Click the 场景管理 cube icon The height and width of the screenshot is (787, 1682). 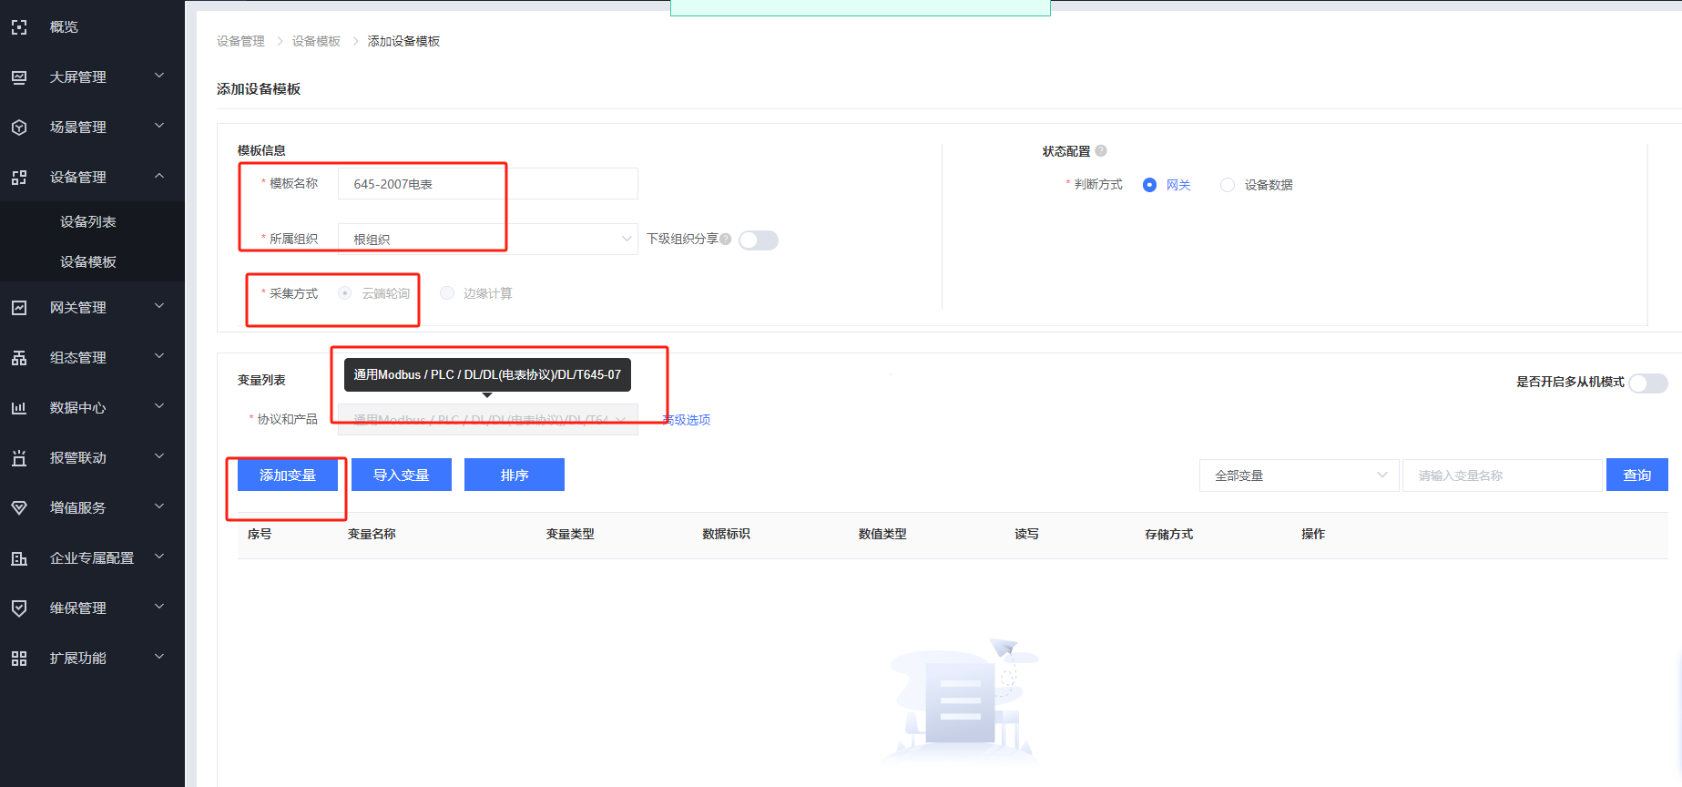pyautogui.click(x=19, y=128)
